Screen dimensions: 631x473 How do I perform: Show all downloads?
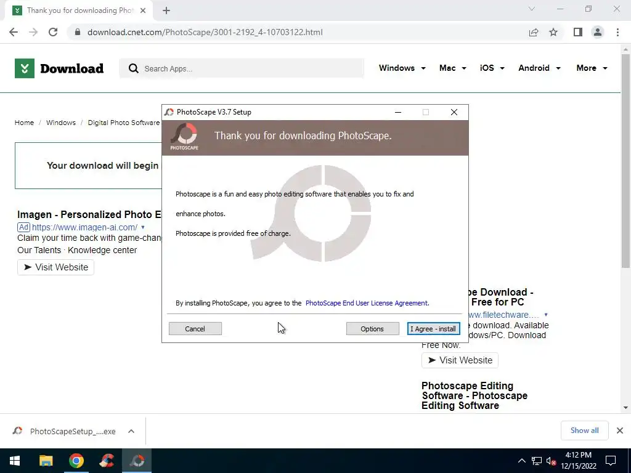pyautogui.click(x=584, y=431)
